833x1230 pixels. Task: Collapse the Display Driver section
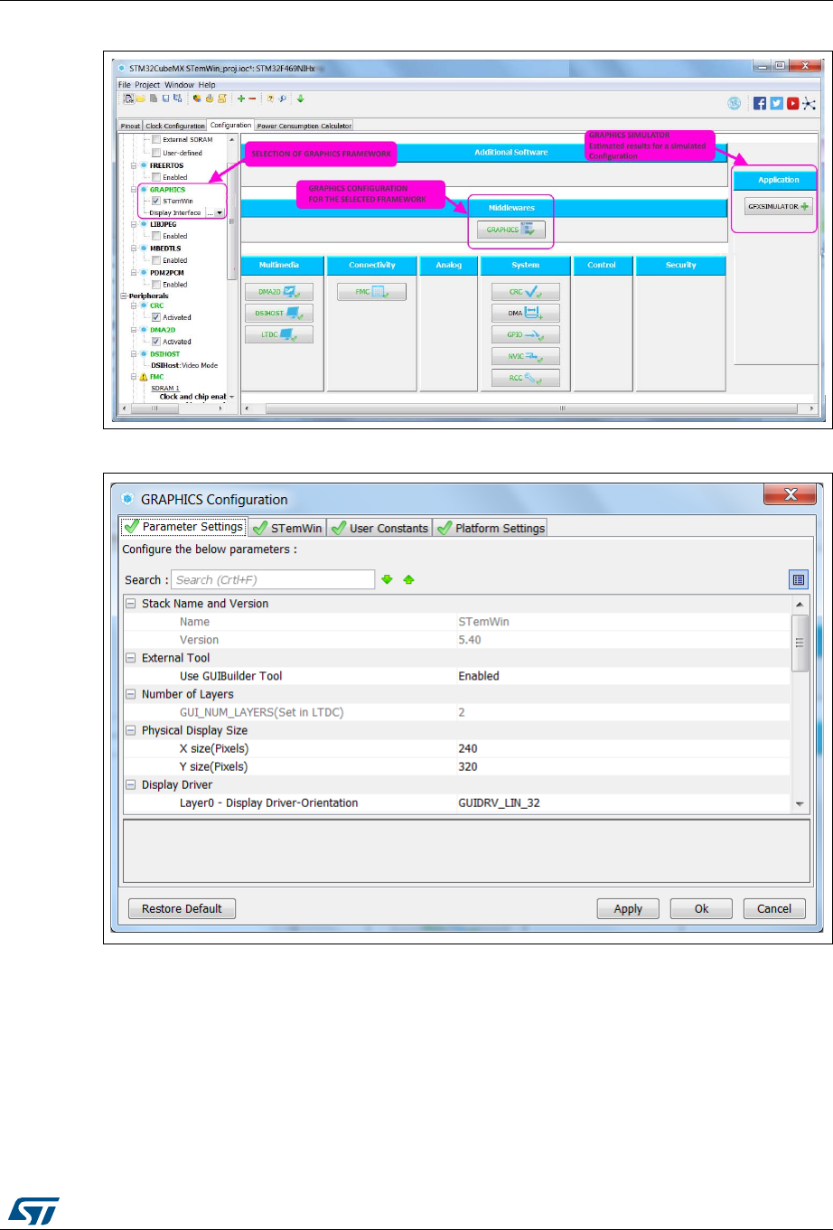coord(131,784)
